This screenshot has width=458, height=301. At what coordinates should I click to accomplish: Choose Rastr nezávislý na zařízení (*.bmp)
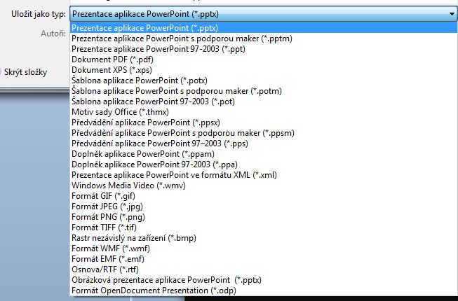264,238
